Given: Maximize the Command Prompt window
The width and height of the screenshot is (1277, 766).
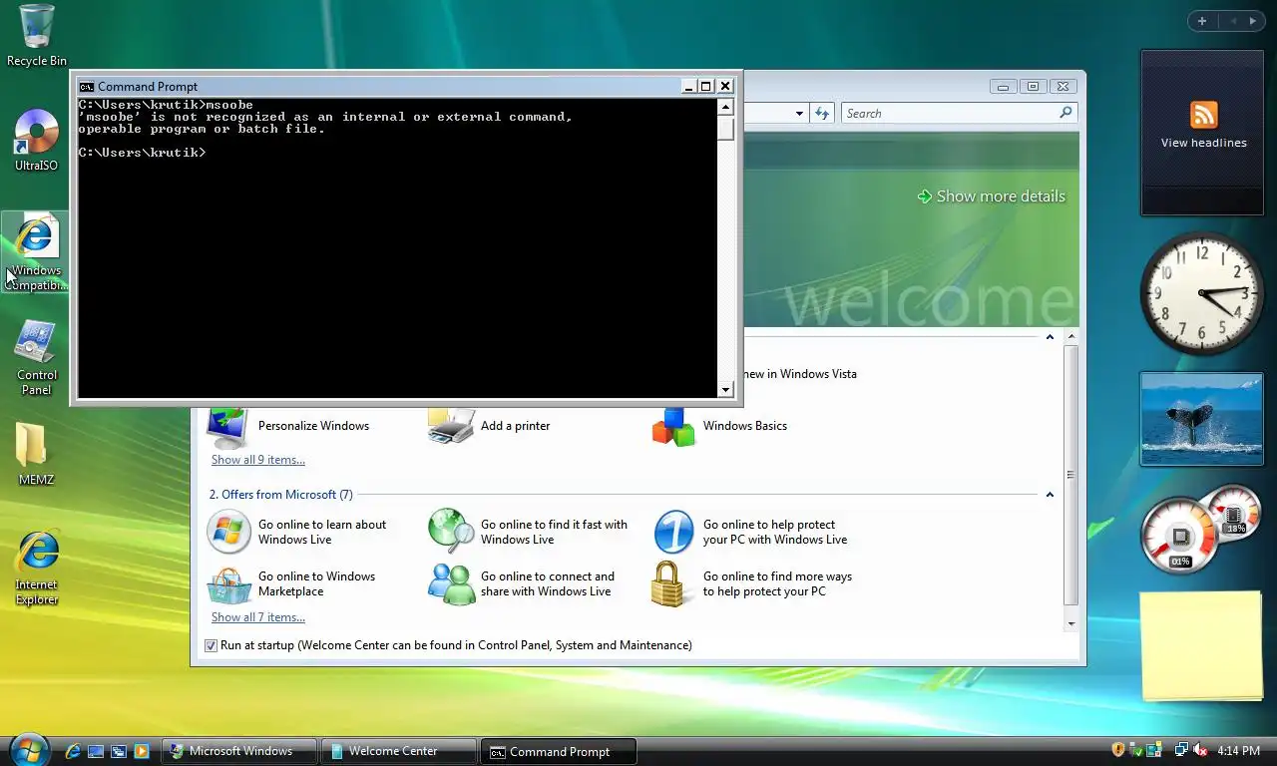Looking at the screenshot, I should pos(705,87).
